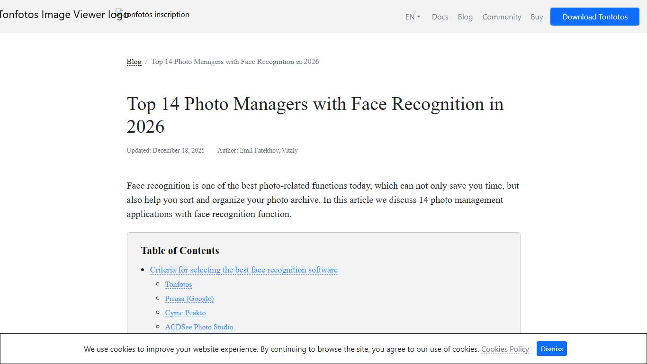This screenshot has width=647, height=364.
Task: Open the Picasa (Google) section link
Action: coord(189,299)
